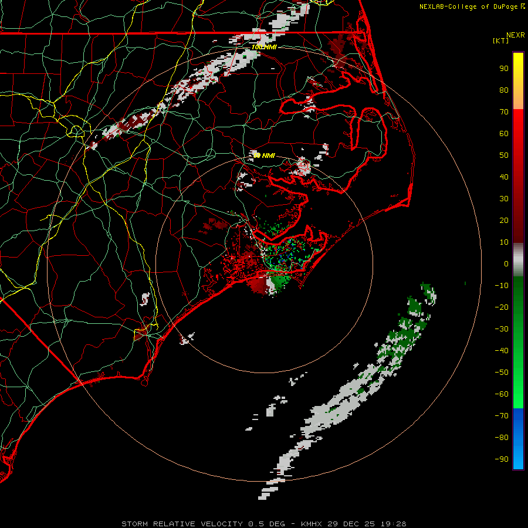The width and height of the screenshot is (528, 528).
Task: Click the [KT] units label
Action: [x=501, y=40]
